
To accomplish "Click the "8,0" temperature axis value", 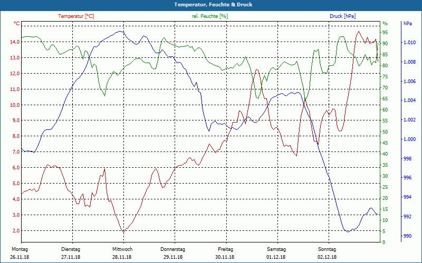I will click(16, 136).
